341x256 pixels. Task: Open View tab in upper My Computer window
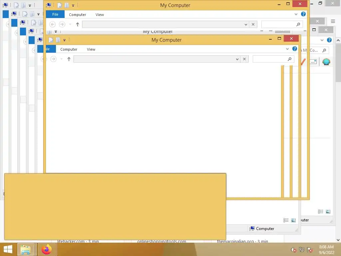(x=100, y=15)
